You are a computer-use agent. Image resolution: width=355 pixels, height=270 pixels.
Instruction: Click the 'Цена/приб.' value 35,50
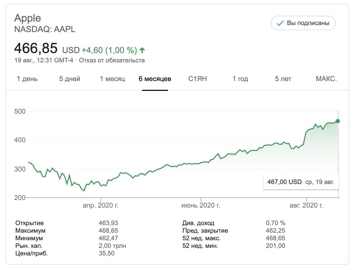click(x=107, y=253)
